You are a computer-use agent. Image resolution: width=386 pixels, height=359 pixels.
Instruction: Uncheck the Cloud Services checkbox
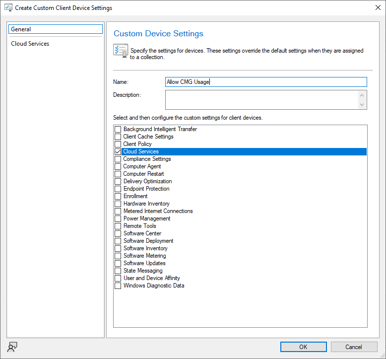pos(118,151)
